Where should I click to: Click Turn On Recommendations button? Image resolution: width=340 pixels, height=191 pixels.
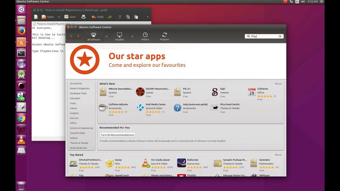point(117,135)
